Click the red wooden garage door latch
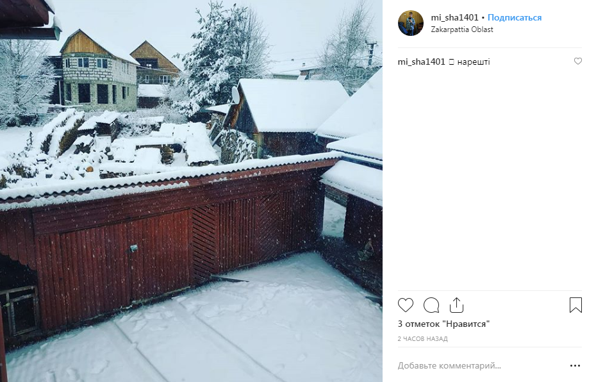The height and width of the screenshot is (382, 596). pyautogui.click(x=133, y=248)
